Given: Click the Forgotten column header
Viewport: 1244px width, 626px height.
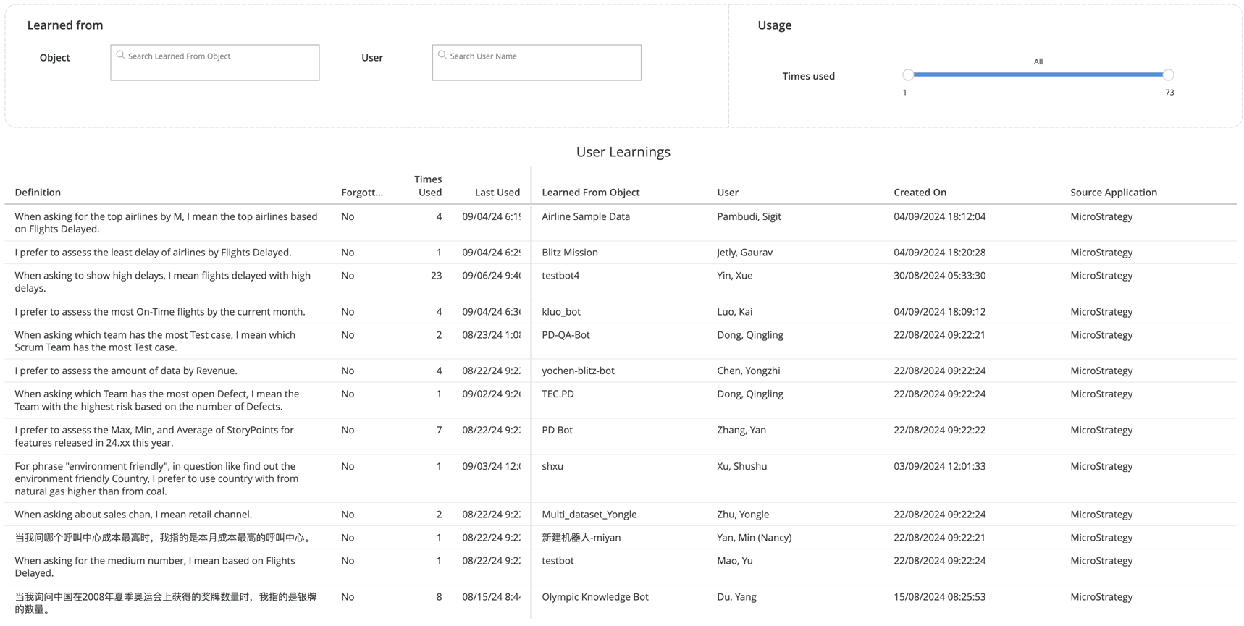Looking at the screenshot, I should click(361, 193).
